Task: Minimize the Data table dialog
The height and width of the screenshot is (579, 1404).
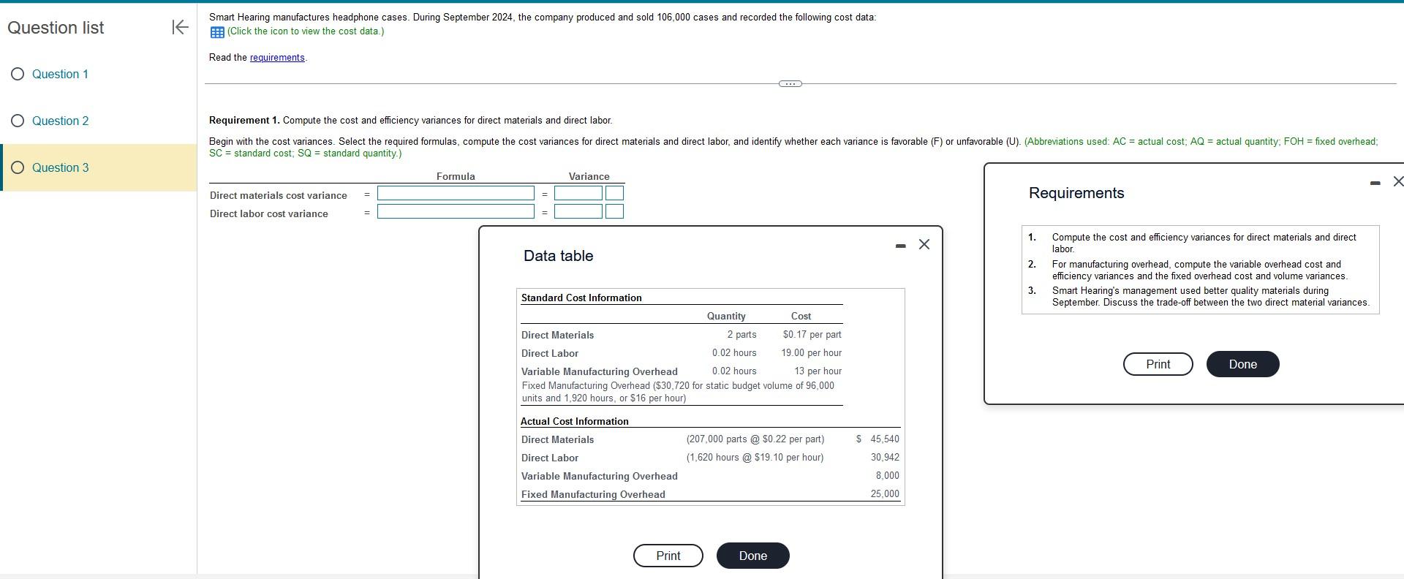Action: pyautogui.click(x=901, y=246)
